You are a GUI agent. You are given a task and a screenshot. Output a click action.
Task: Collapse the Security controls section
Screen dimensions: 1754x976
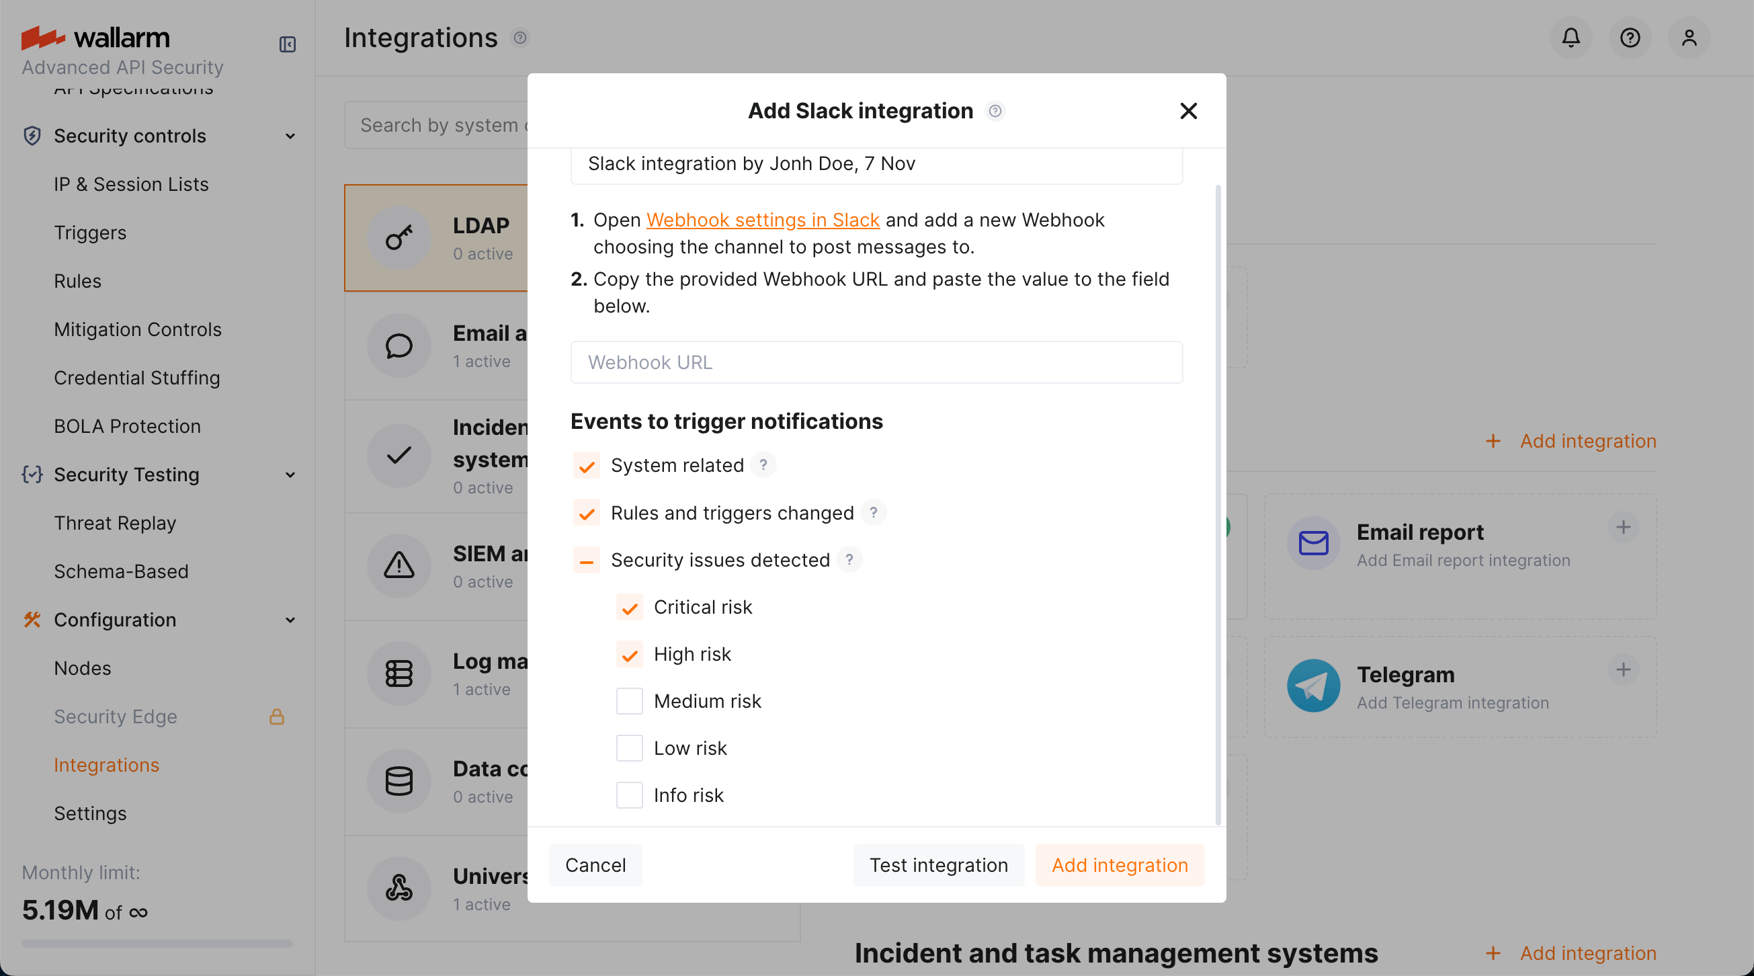(291, 136)
